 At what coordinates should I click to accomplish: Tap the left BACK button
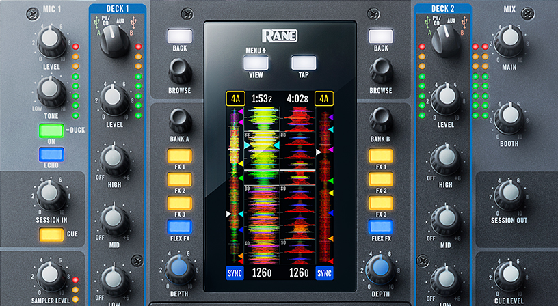tap(180, 36)
